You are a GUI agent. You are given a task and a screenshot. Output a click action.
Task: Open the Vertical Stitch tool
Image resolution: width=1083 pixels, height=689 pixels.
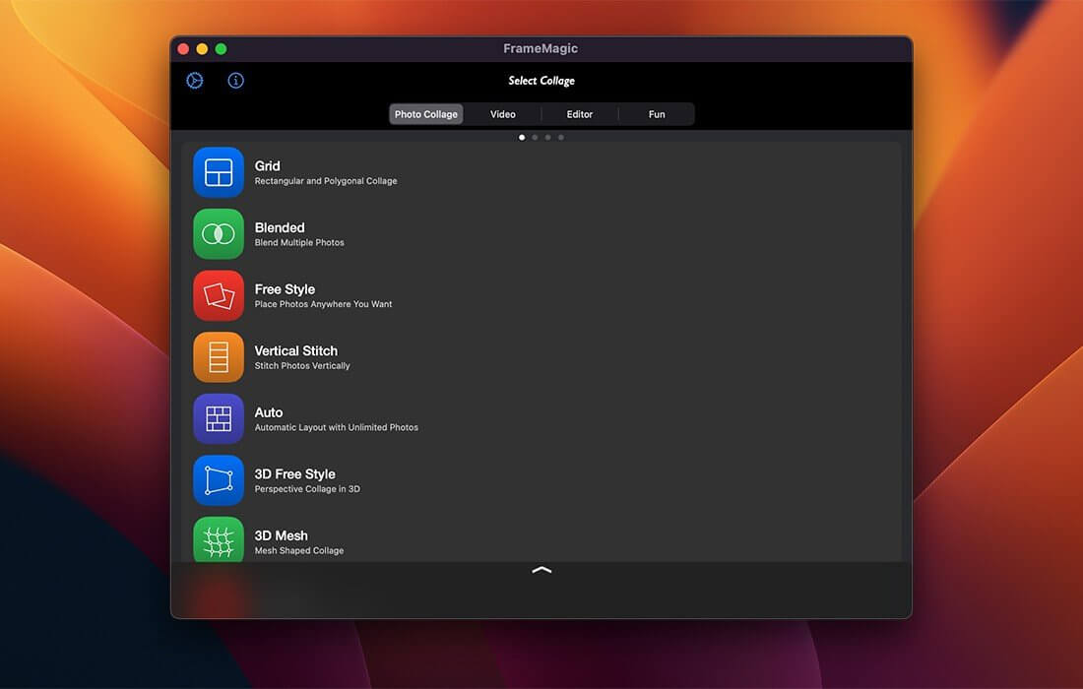[219, 356]
